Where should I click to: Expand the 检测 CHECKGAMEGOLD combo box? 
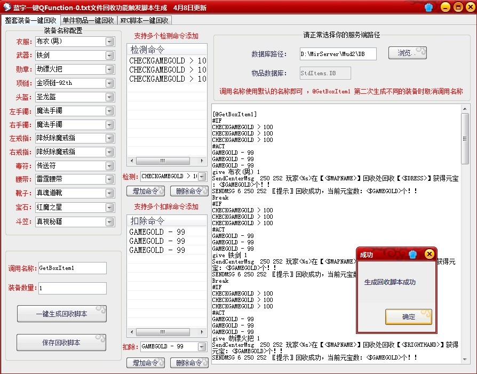202,176
